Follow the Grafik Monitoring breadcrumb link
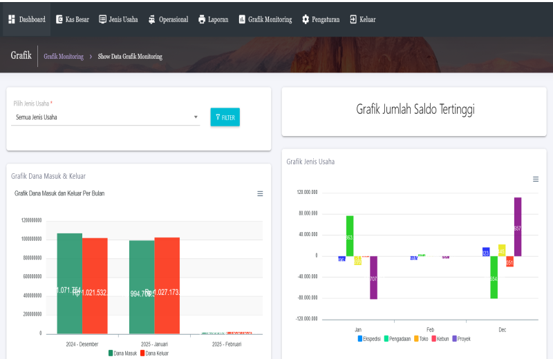Viewport: 553px width, 359px height. (x=64, y=57)
